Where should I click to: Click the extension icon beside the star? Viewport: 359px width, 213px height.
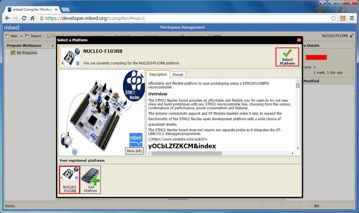[x=342, y=18]
